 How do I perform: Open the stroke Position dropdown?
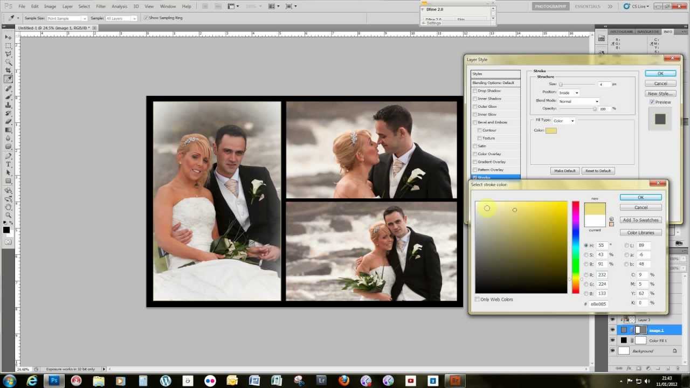[x=568, y=93]
